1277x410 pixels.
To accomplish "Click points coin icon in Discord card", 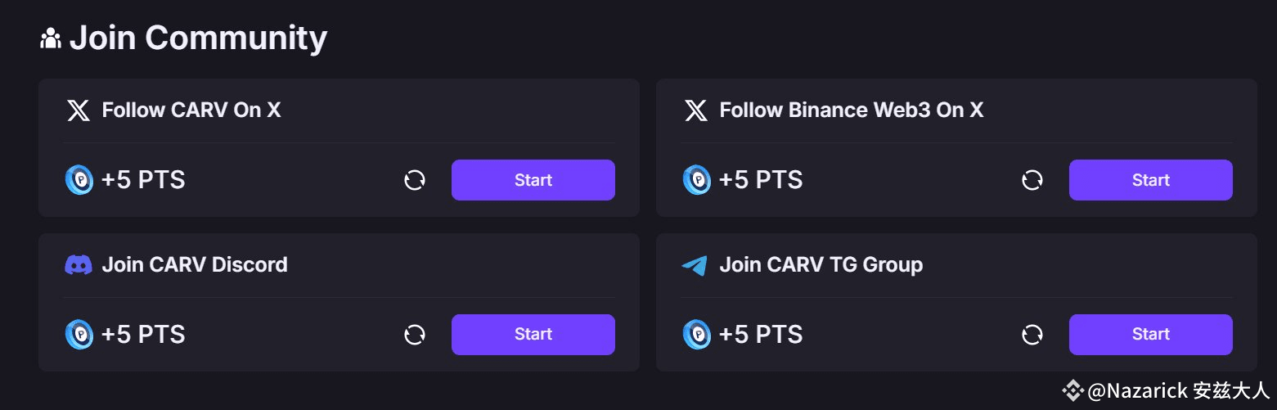I will tap(79, 334).
